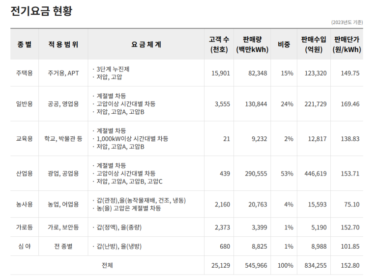This screenshot has width=380, height=278.
Task: Click customer count 21
Action: click(227, 139)
